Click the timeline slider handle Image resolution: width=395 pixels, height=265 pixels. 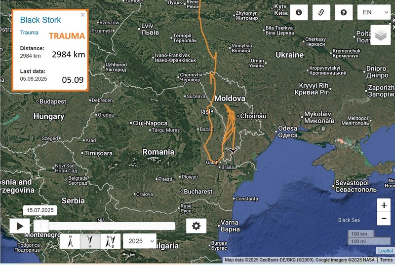(41, 226)
